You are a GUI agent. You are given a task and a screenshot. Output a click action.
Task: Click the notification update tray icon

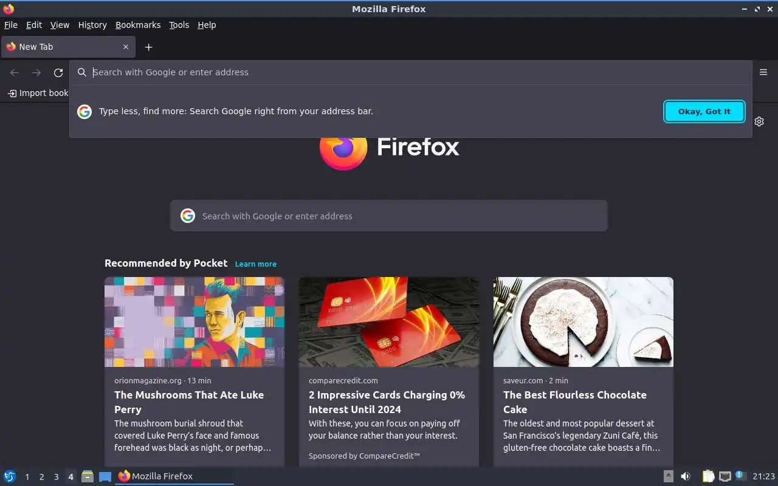740,476
